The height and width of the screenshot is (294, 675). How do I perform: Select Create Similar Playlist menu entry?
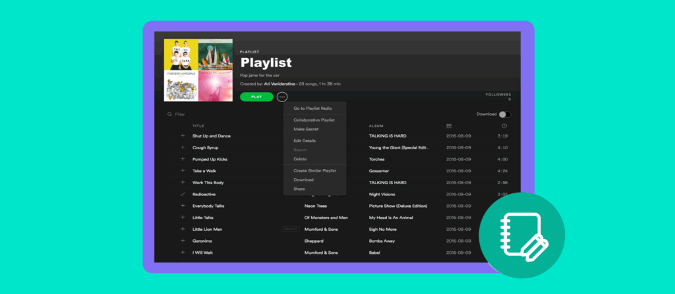coord(314,170)
